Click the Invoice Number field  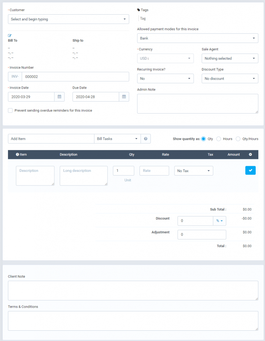[75, 77]
